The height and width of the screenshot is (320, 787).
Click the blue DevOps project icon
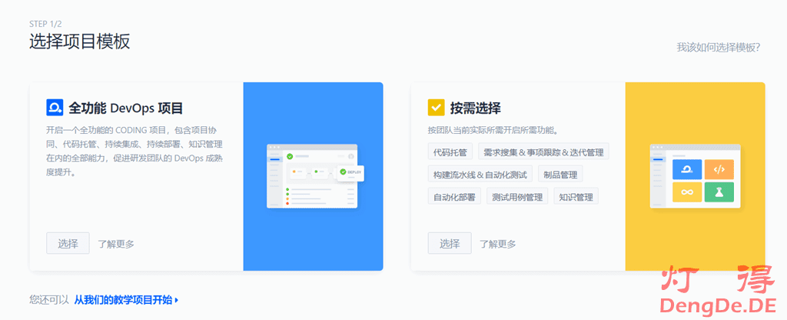point(55,107)
